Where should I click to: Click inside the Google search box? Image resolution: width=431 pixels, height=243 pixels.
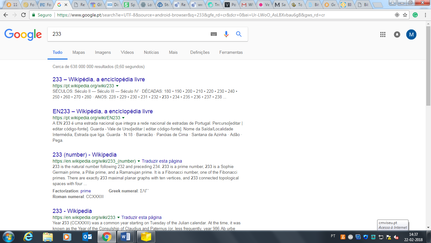coord(127,34)
